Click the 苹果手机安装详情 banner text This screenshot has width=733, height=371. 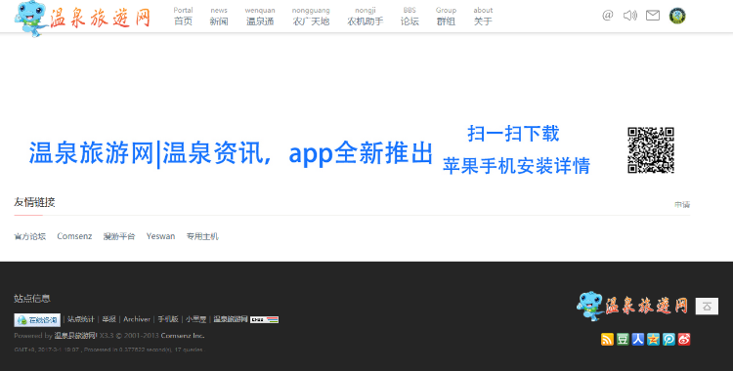click(x=517, y=166)
